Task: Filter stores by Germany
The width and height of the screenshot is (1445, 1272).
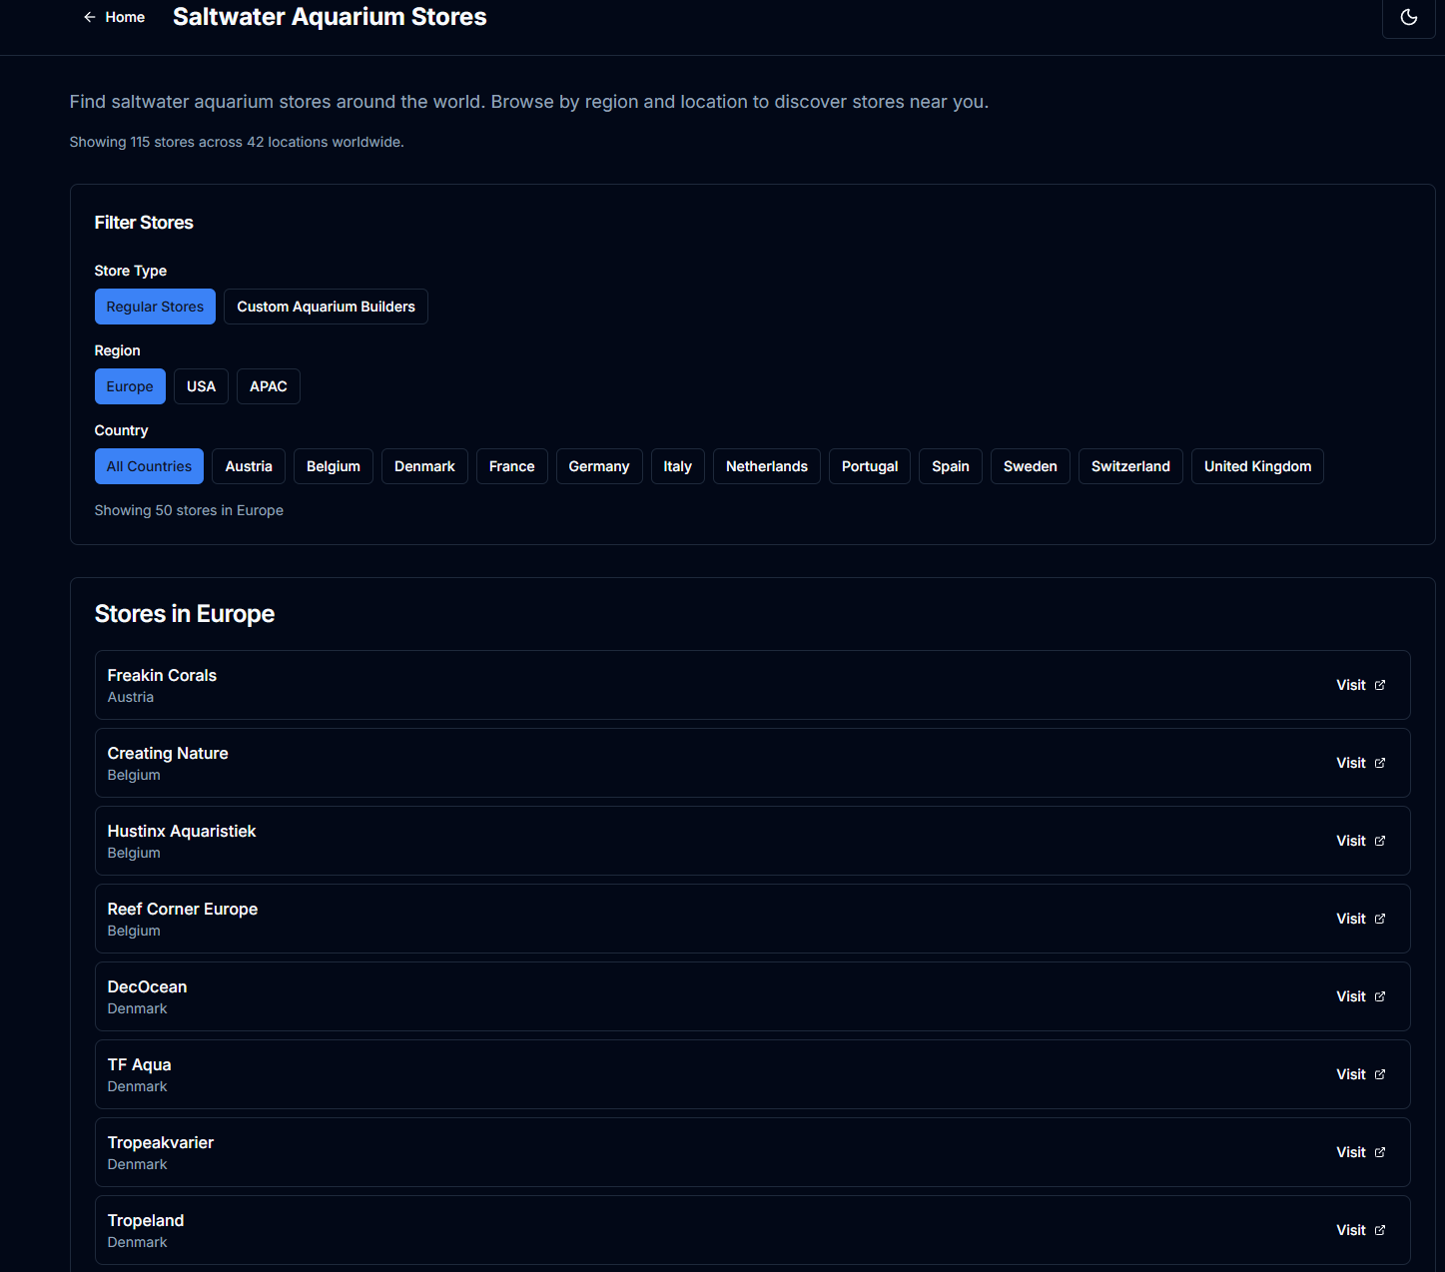Action: (x=598, y=466)
